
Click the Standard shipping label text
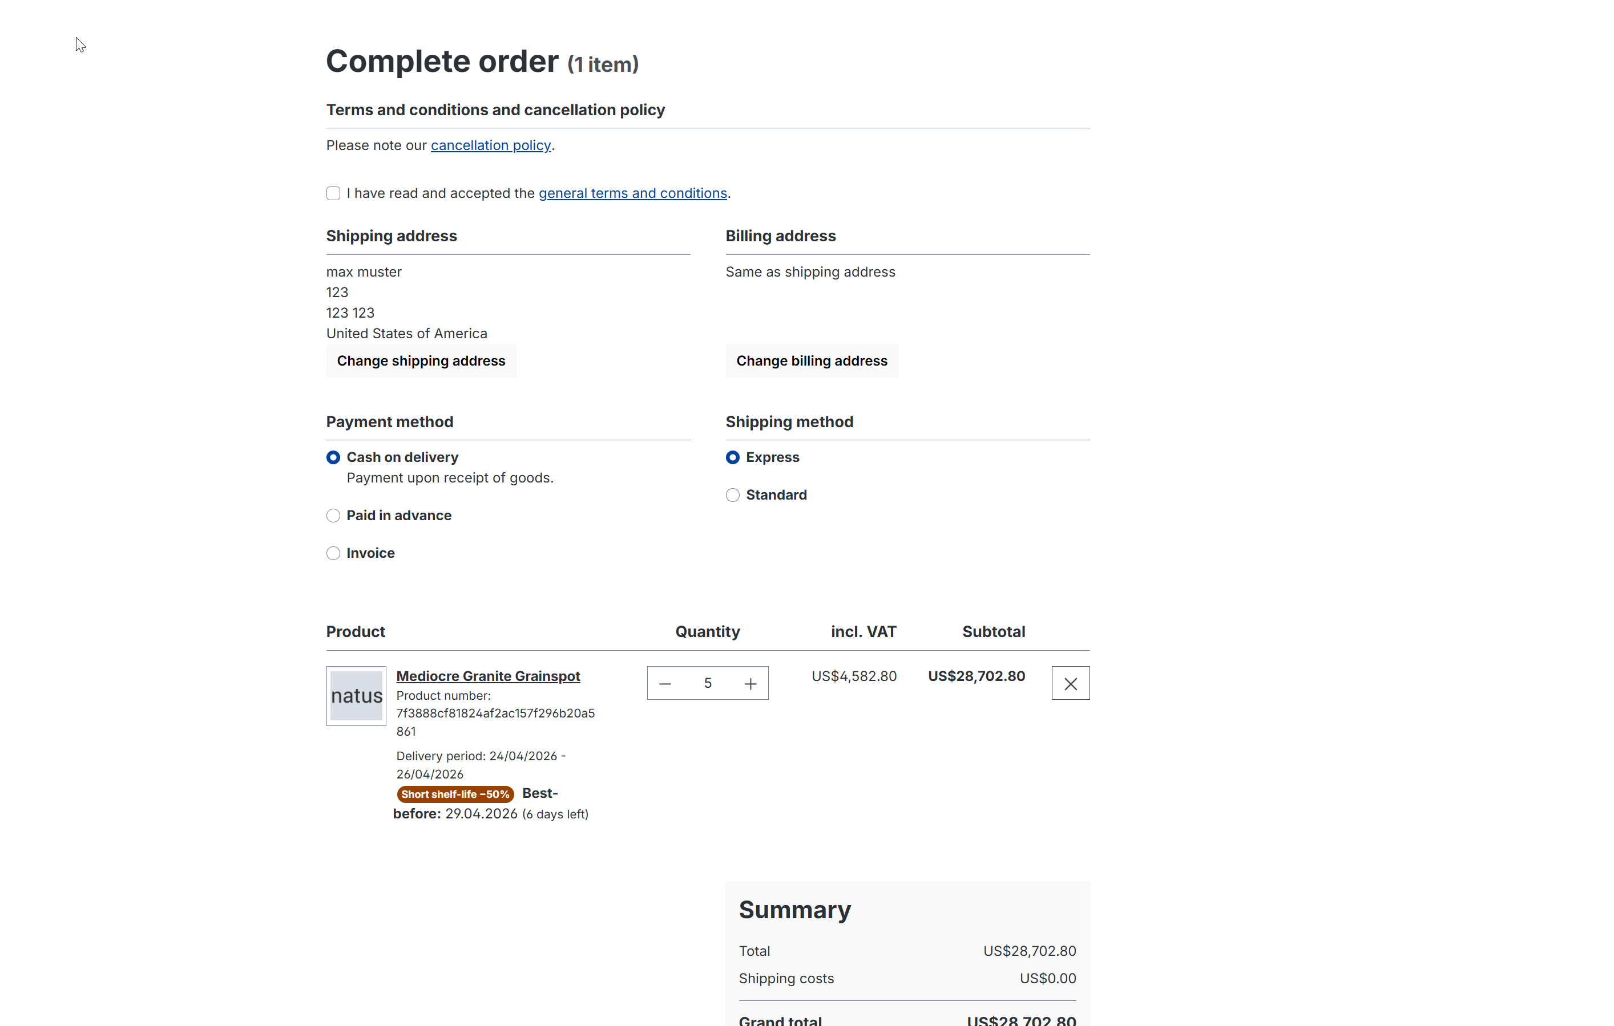[x=776, y=495]
